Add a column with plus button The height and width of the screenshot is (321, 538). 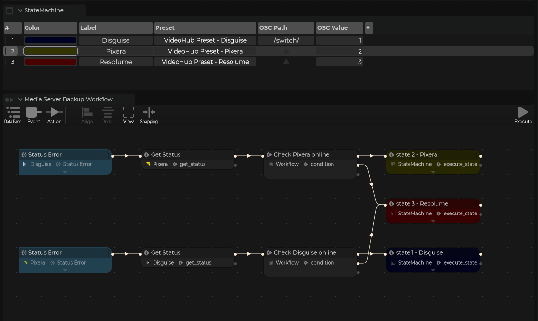point(369,28)
